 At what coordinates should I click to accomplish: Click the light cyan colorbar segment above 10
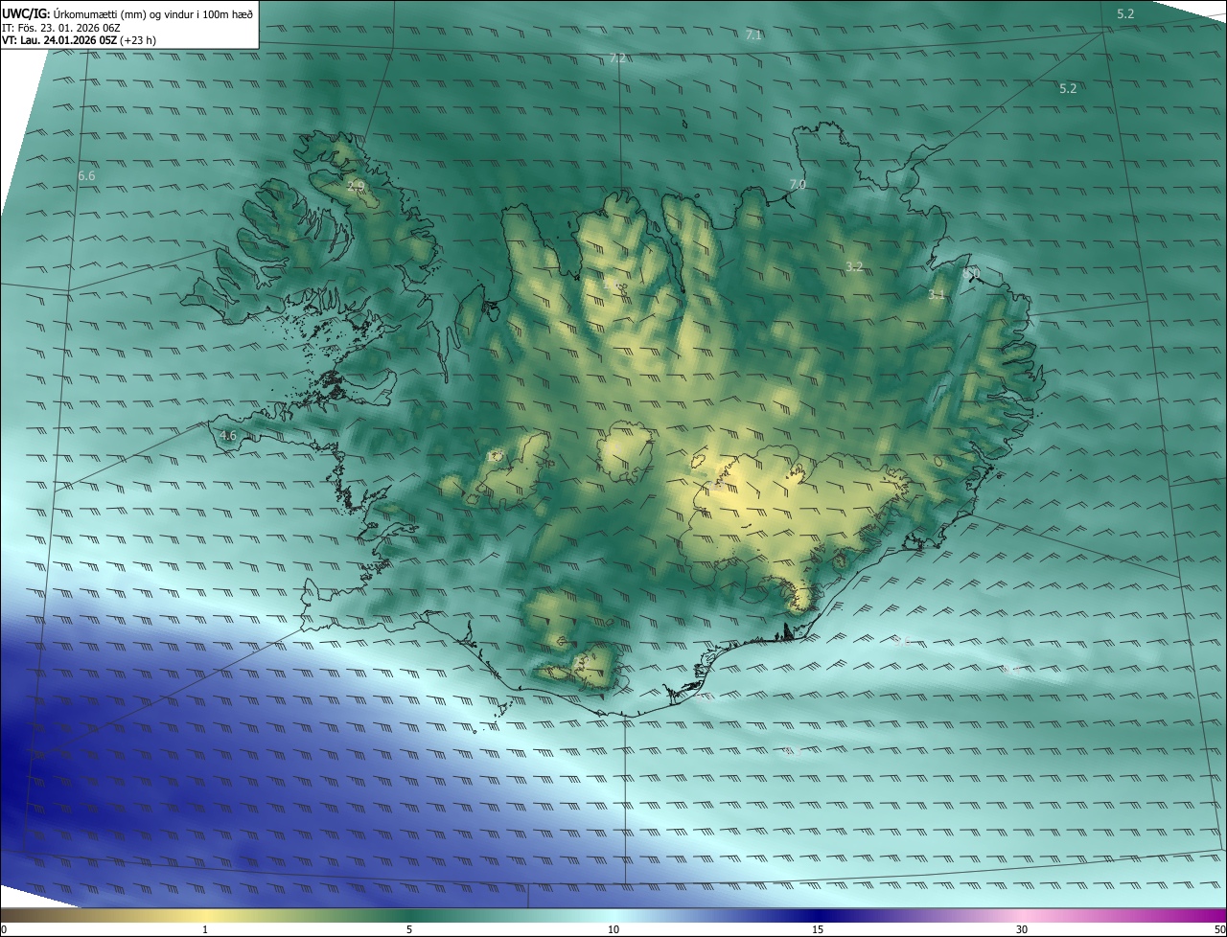click(613, 916)
